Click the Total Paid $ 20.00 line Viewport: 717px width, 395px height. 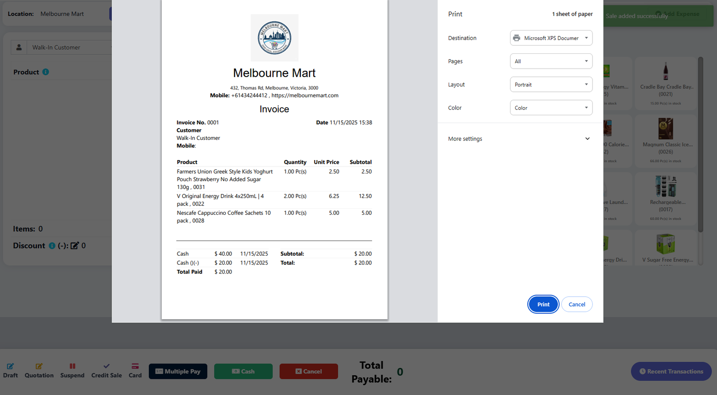coord(204,272)
